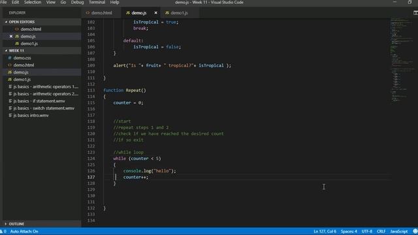Click the Explorer panel title
Screen dimensions: 418x235
point(18,13)
